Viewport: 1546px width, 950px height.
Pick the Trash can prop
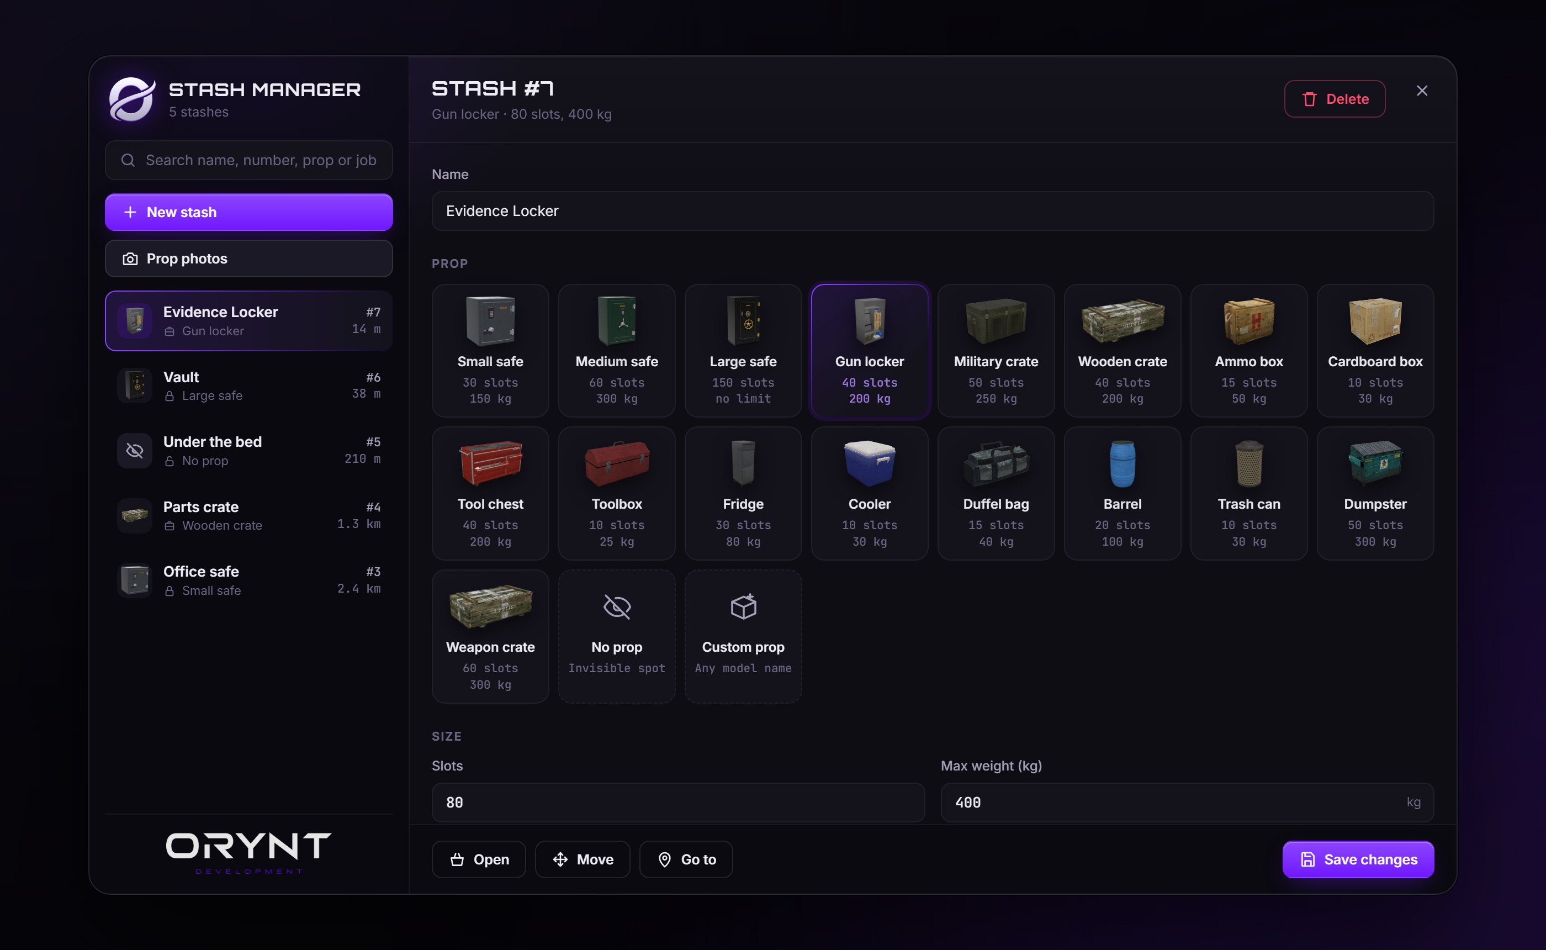tap(1249, 493)
